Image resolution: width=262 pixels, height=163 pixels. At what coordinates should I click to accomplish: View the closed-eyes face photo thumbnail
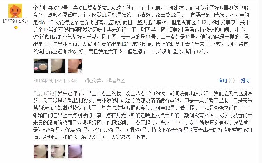tap(58, 152)
